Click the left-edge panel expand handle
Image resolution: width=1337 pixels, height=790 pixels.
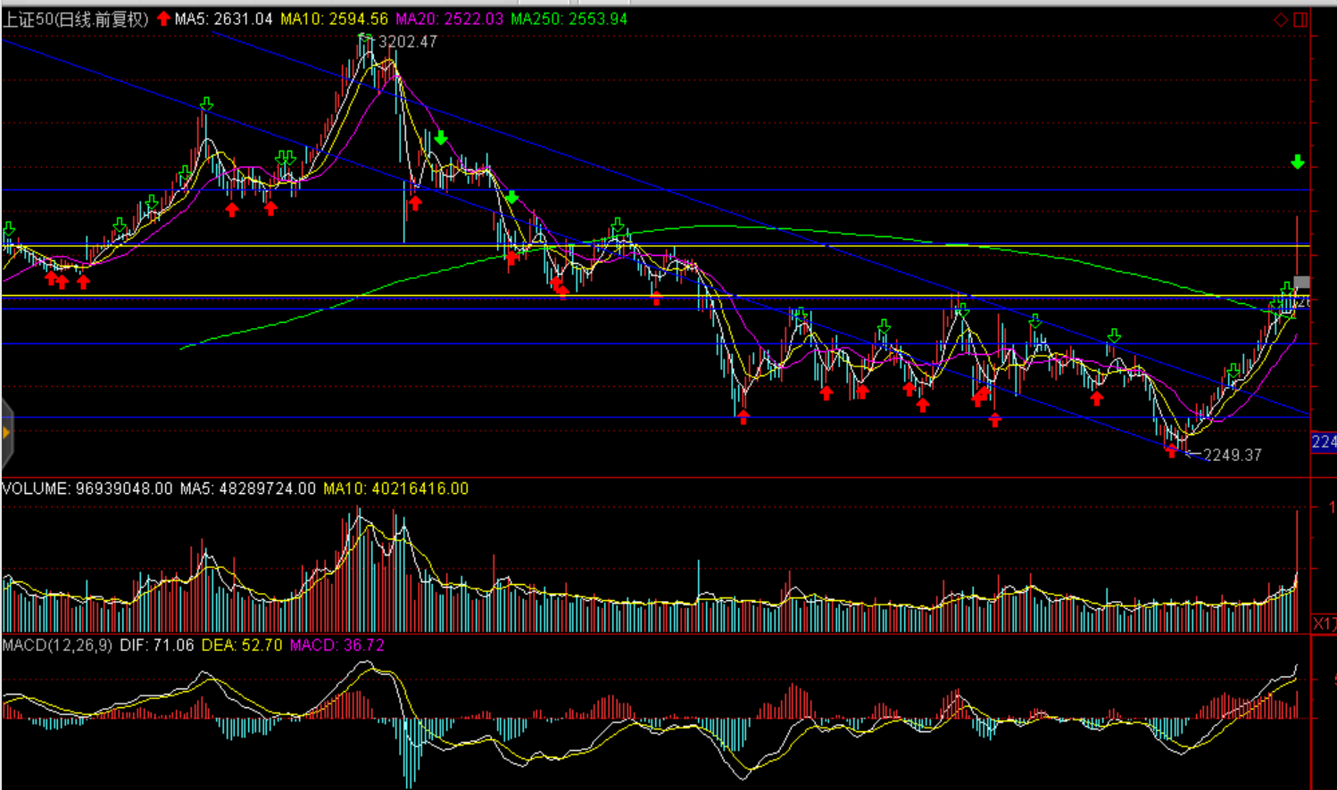[x=6, y=433]
